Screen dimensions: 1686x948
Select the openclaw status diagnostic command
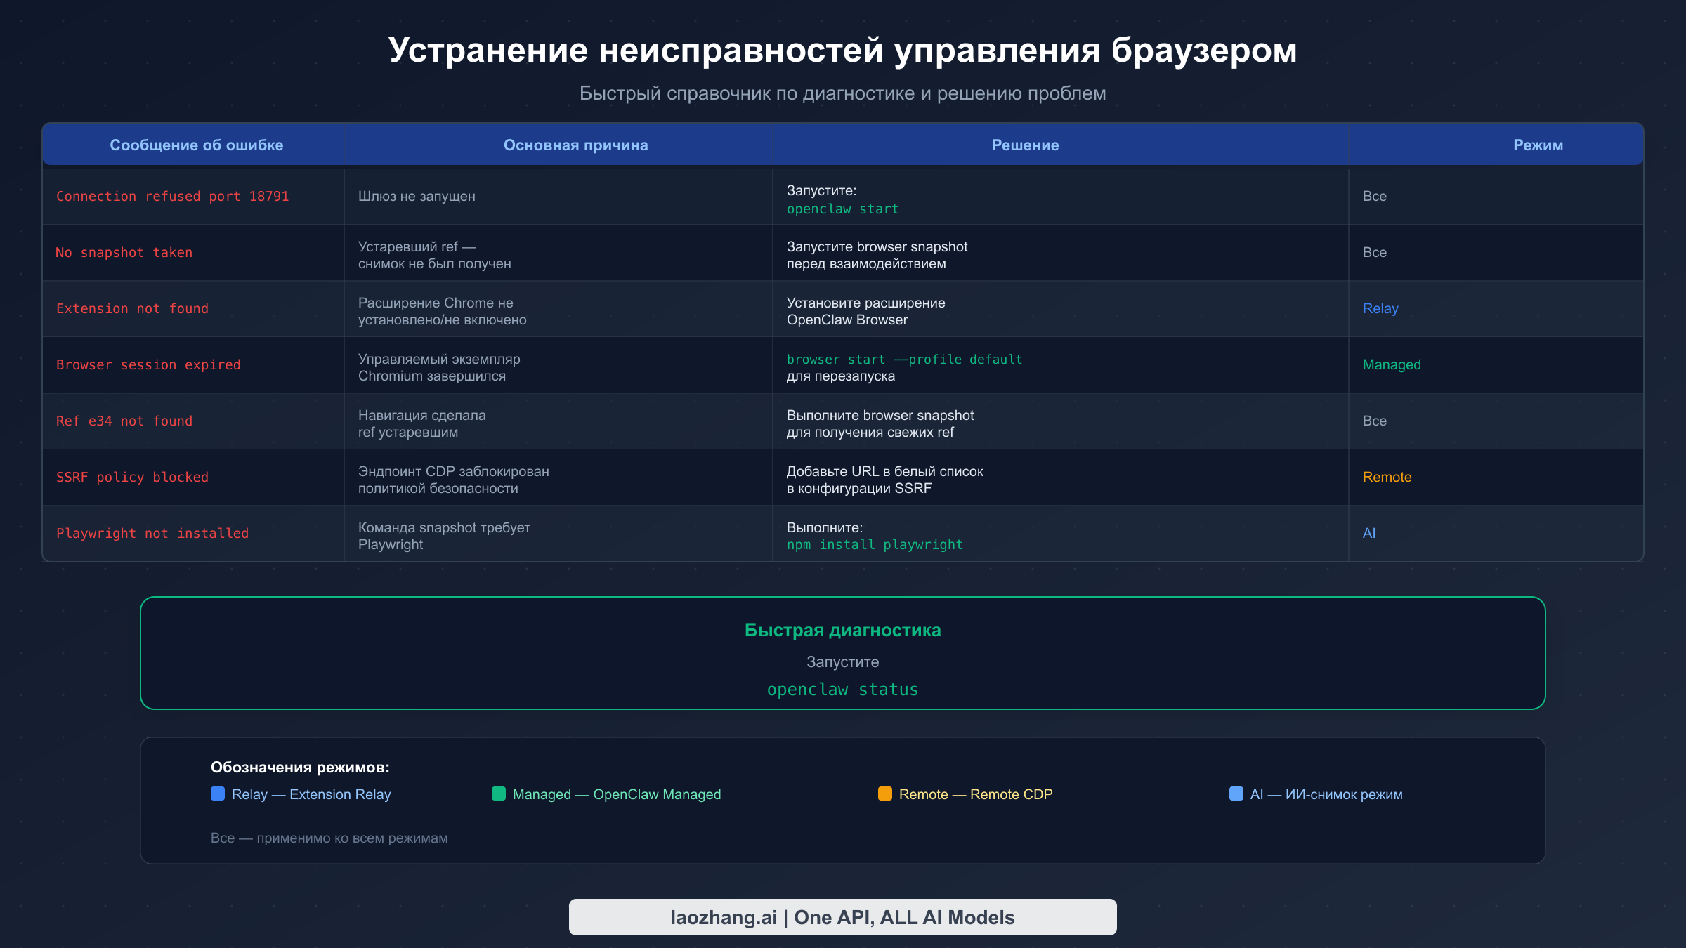(842, 689)
